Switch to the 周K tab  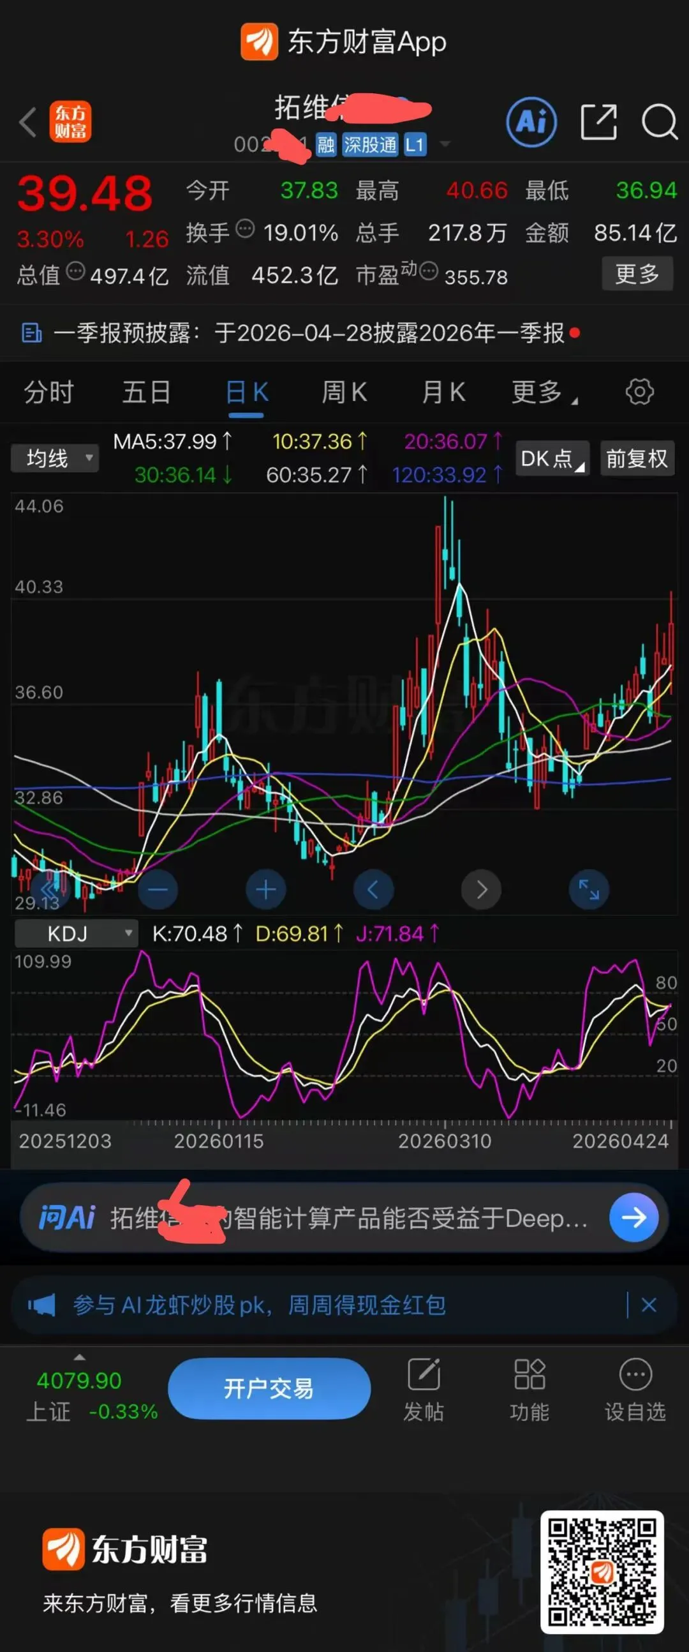point(344,392)
